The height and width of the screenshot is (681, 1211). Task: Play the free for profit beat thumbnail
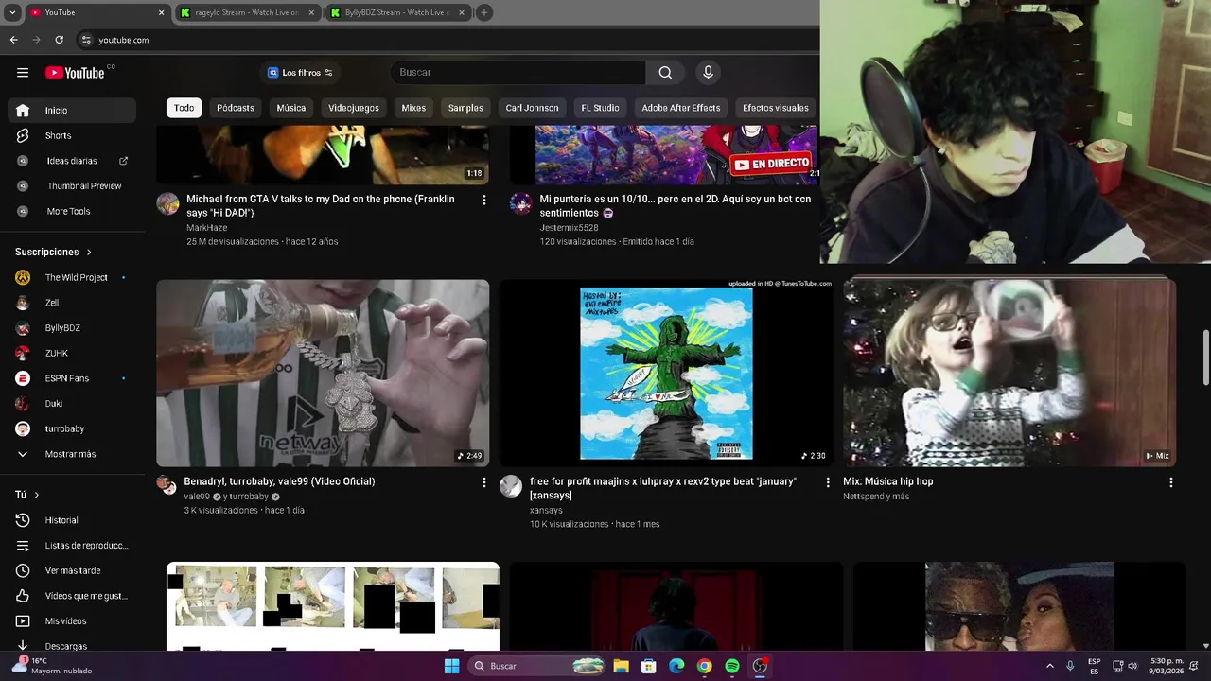click(666, 373)
